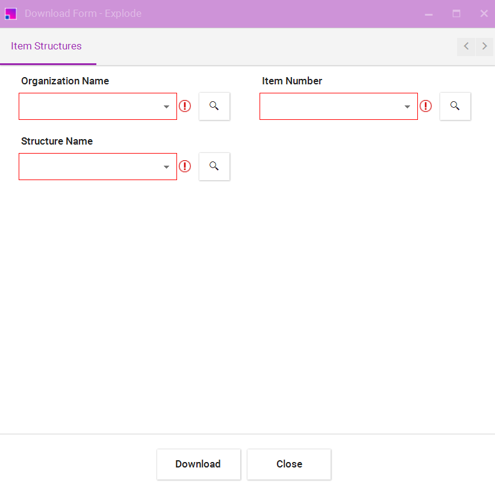495x503 pixels.
Task: Click the search icon beside Organization Name
Action: click(214, 106)
